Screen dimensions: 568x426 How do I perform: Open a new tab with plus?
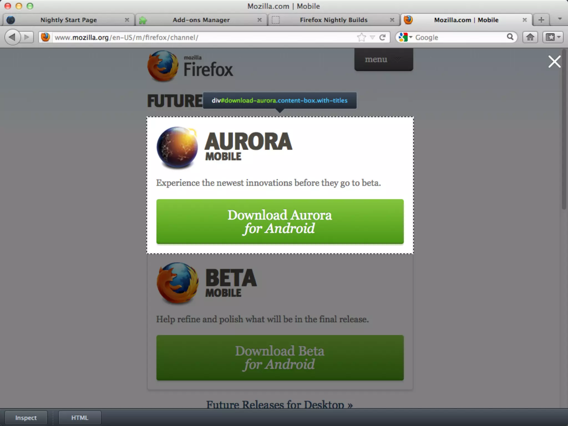pyautogui.click(x=541, y=20)
